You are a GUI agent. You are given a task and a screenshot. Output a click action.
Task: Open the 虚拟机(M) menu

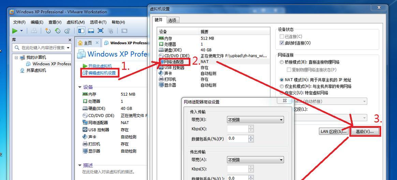point(76,22)
